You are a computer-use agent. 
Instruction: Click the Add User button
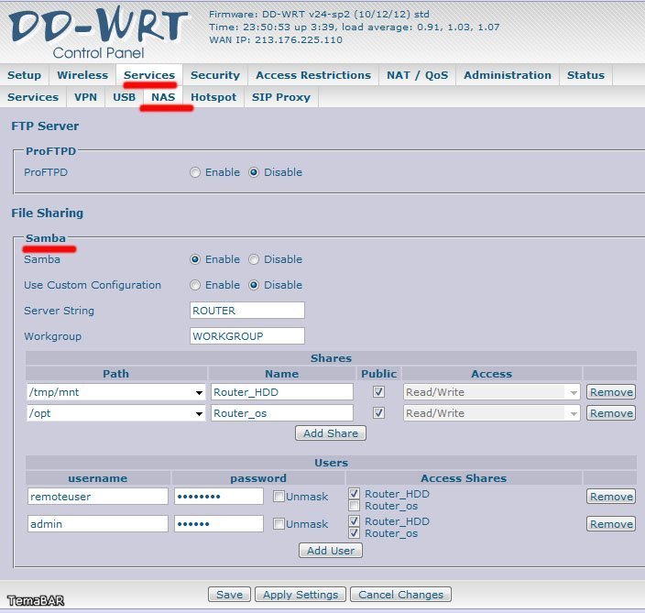[331, 551]
